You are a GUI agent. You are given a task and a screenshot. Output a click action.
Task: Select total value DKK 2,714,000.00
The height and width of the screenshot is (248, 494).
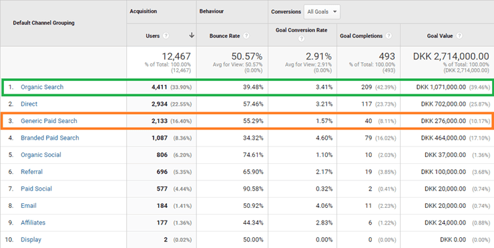(451, 56)
